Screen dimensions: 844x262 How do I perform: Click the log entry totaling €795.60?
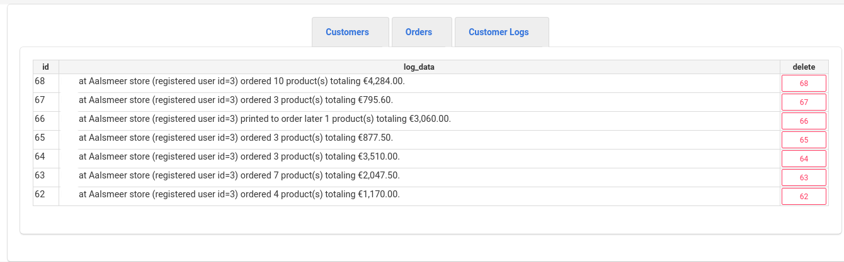click(236, 100)
